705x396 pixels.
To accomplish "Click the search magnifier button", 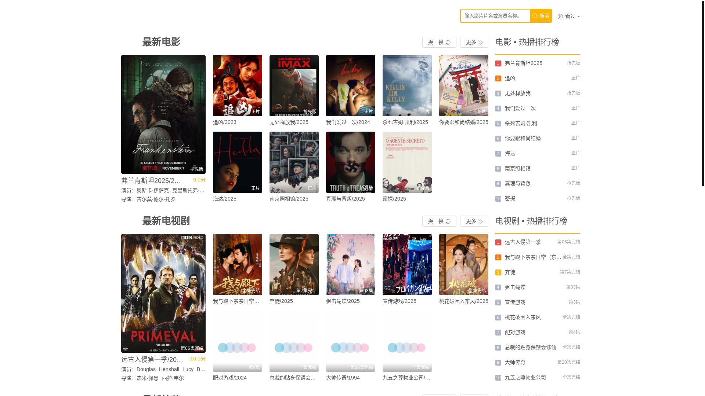I will pyautogui.click(x=540, y=16).
